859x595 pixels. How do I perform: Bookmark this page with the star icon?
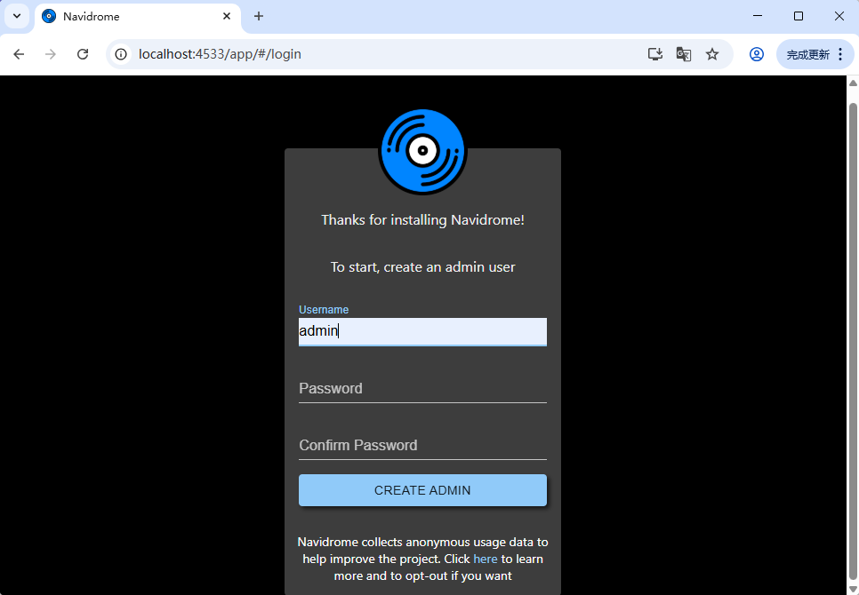(711, 54)
